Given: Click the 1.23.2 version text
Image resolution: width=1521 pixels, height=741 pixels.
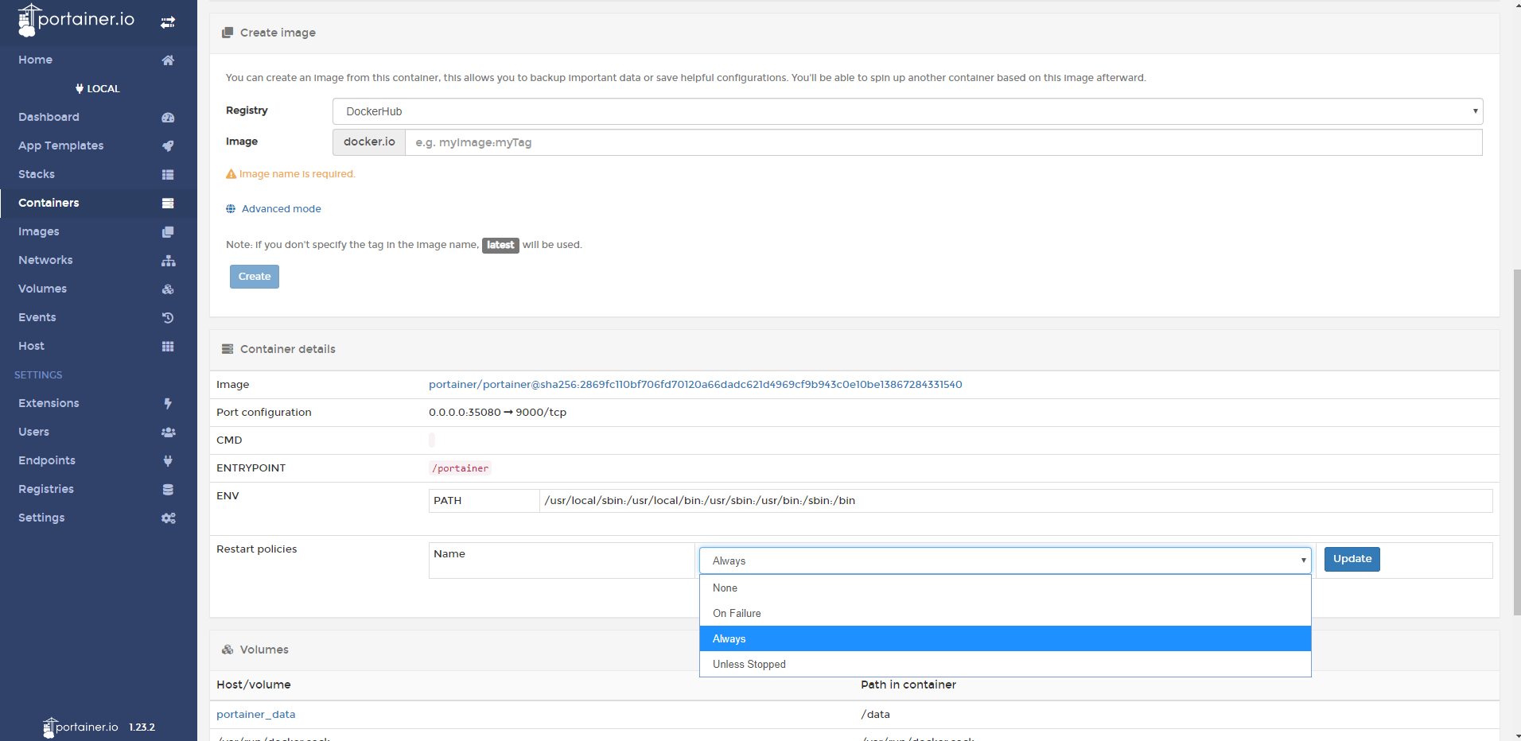Looking at the screenshot, I should click(x=142, y=727).
